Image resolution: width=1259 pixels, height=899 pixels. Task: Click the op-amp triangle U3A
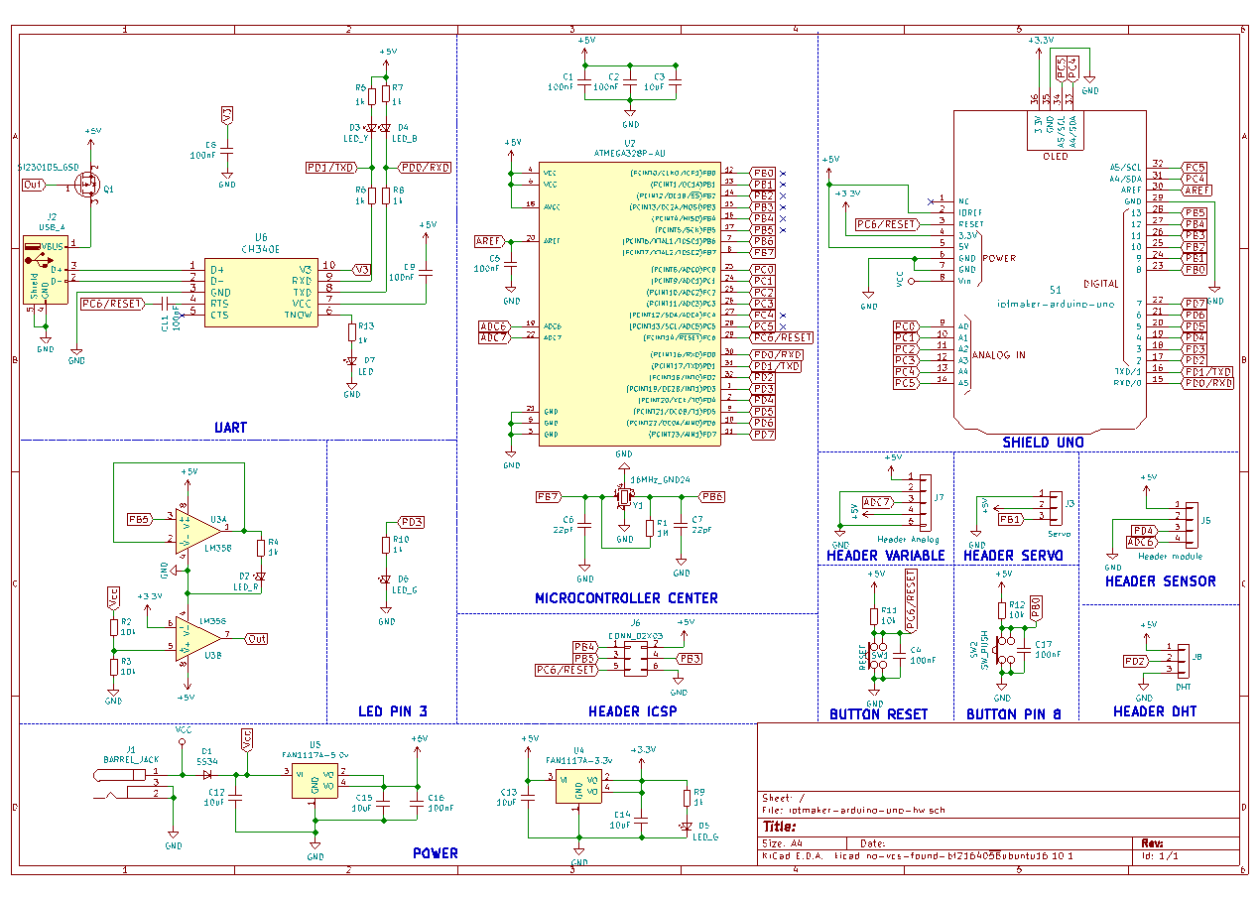197,531
